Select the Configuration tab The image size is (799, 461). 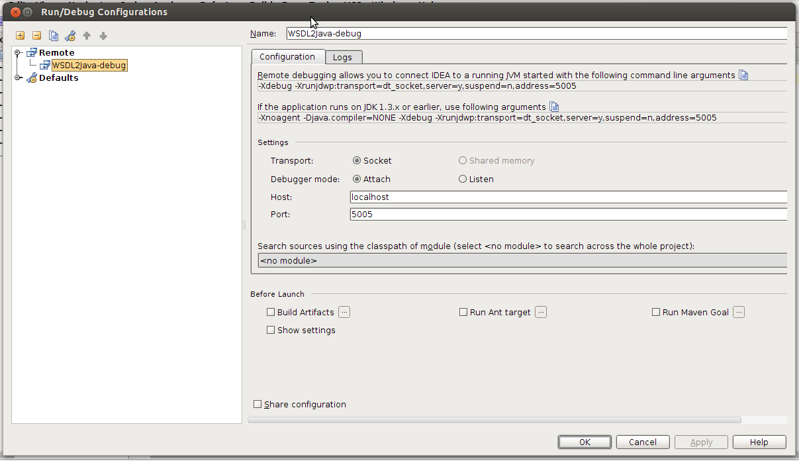(x=288, y=56)
